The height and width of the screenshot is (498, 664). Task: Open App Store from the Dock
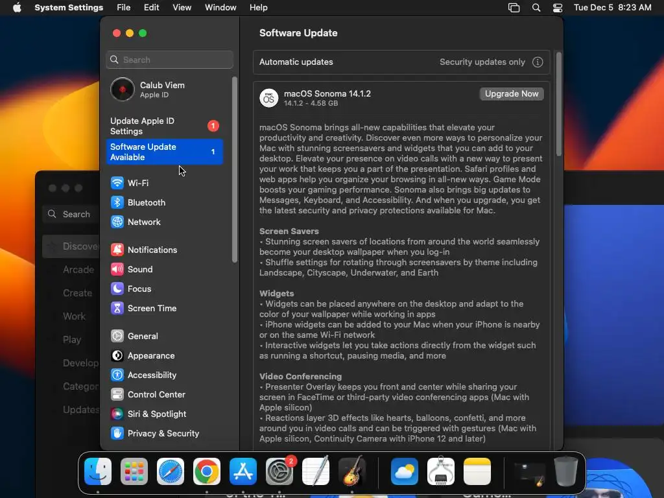[x=243, y=471]
